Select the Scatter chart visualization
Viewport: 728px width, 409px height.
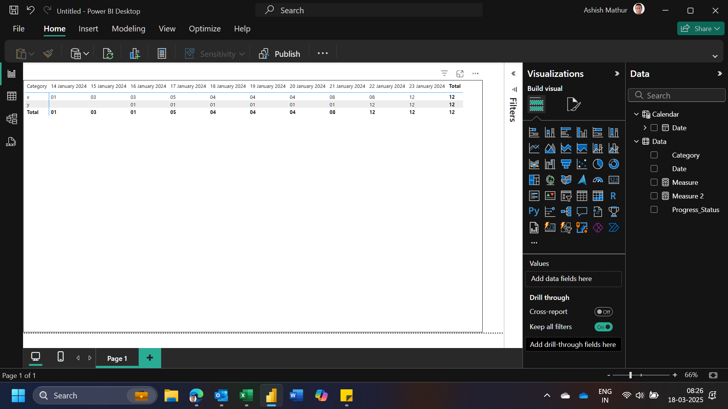[x=582, y=164]
